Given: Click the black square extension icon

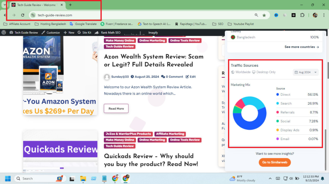Looking at the screenshot, I should [x=294, y=15].
